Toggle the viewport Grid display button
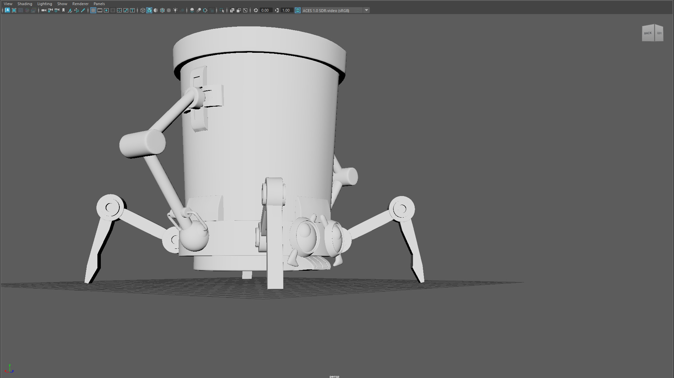This screenshot has height=378, width=674. click(x=93, y=10)
